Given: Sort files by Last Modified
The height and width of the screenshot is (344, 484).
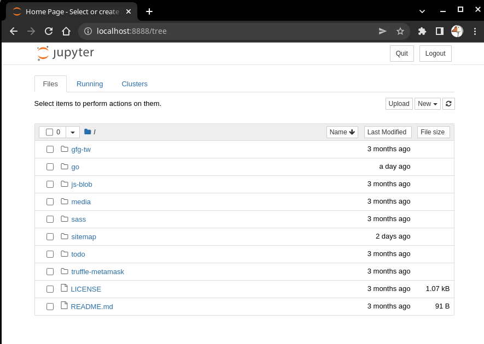Looking at the screenshot, I should pos(388,132).
